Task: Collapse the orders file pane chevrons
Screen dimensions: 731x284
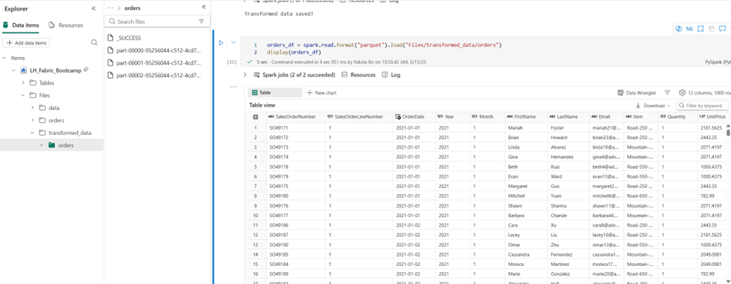Action: [204, 7]
